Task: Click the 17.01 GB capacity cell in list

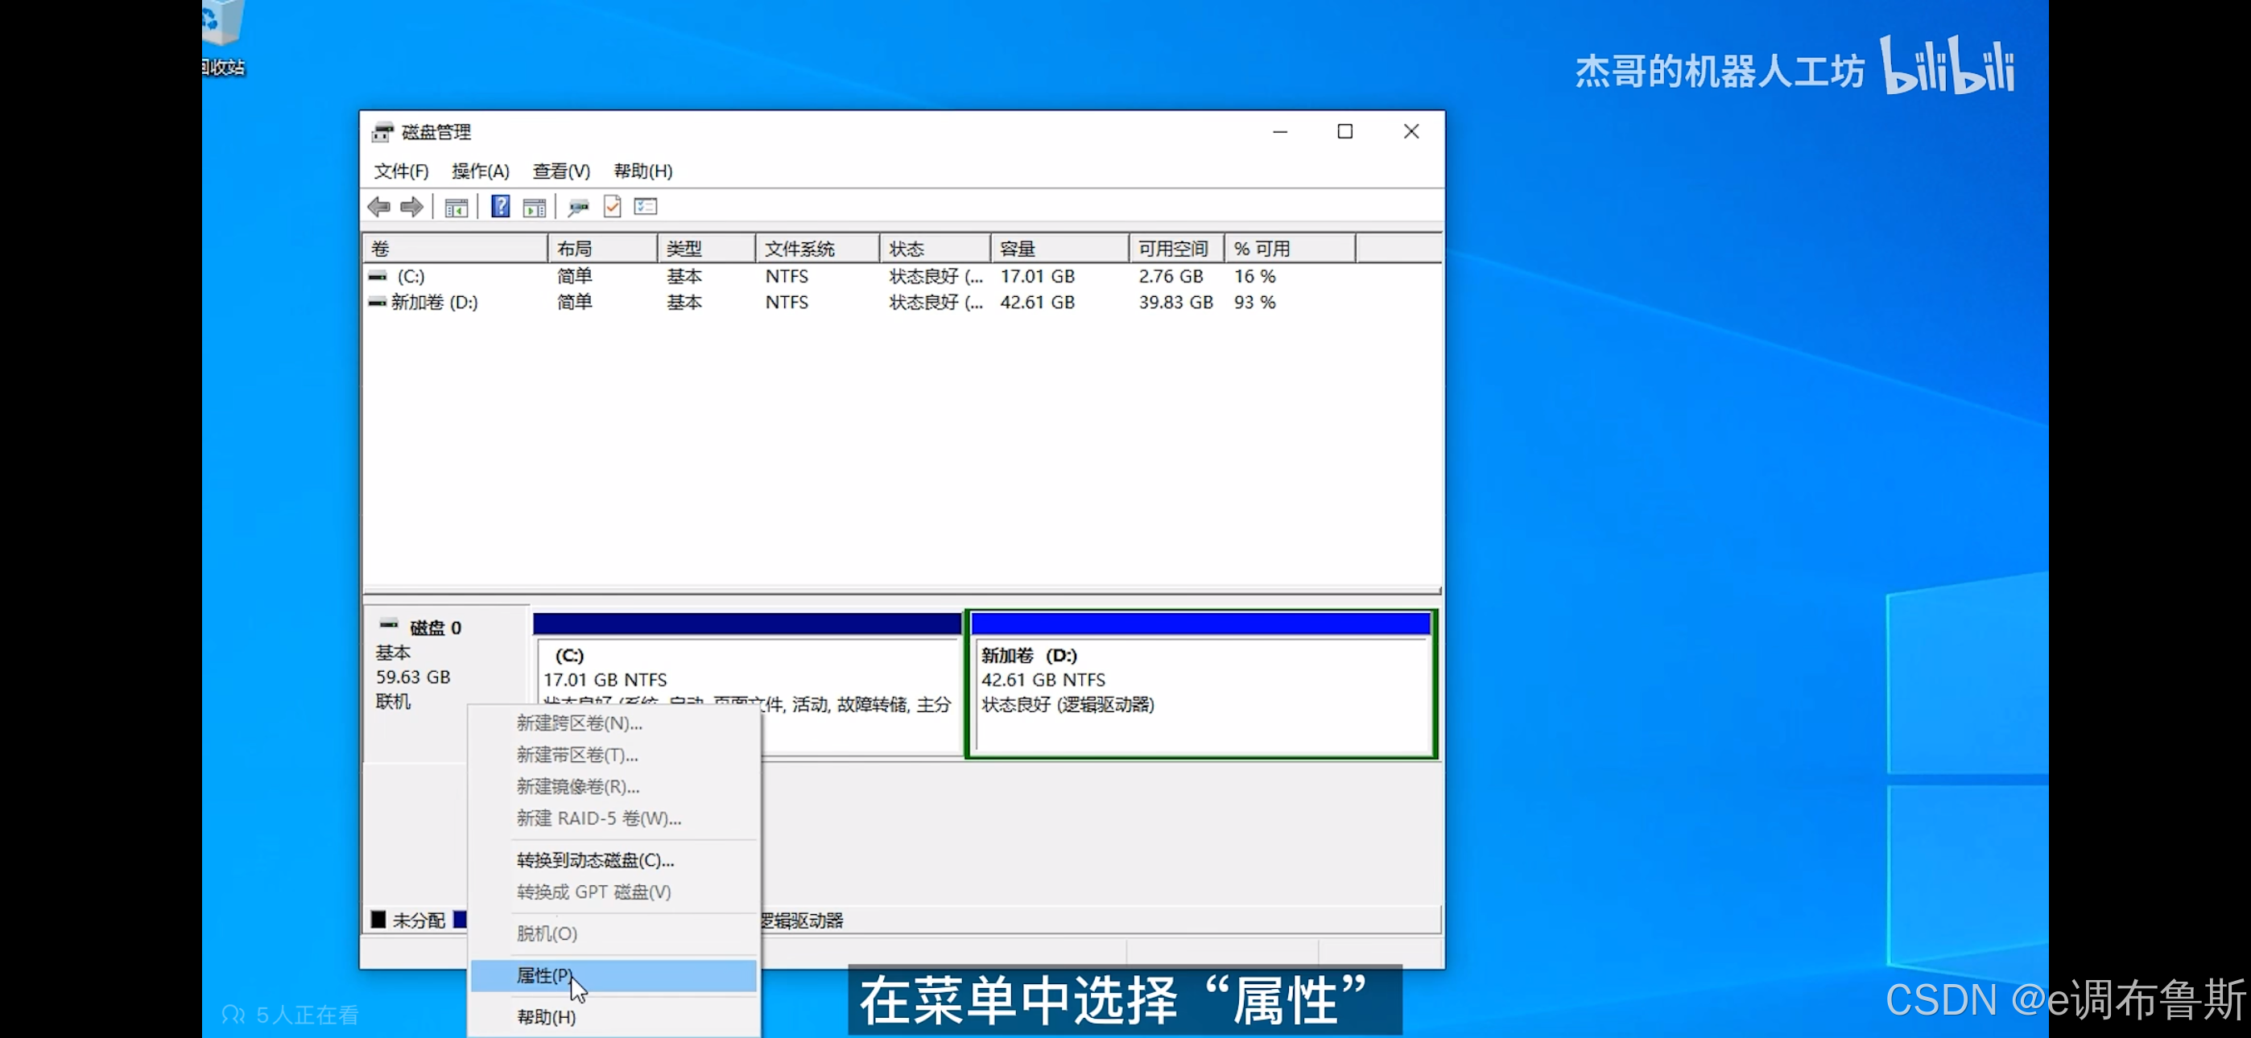Action: [x=1037, y=276]
